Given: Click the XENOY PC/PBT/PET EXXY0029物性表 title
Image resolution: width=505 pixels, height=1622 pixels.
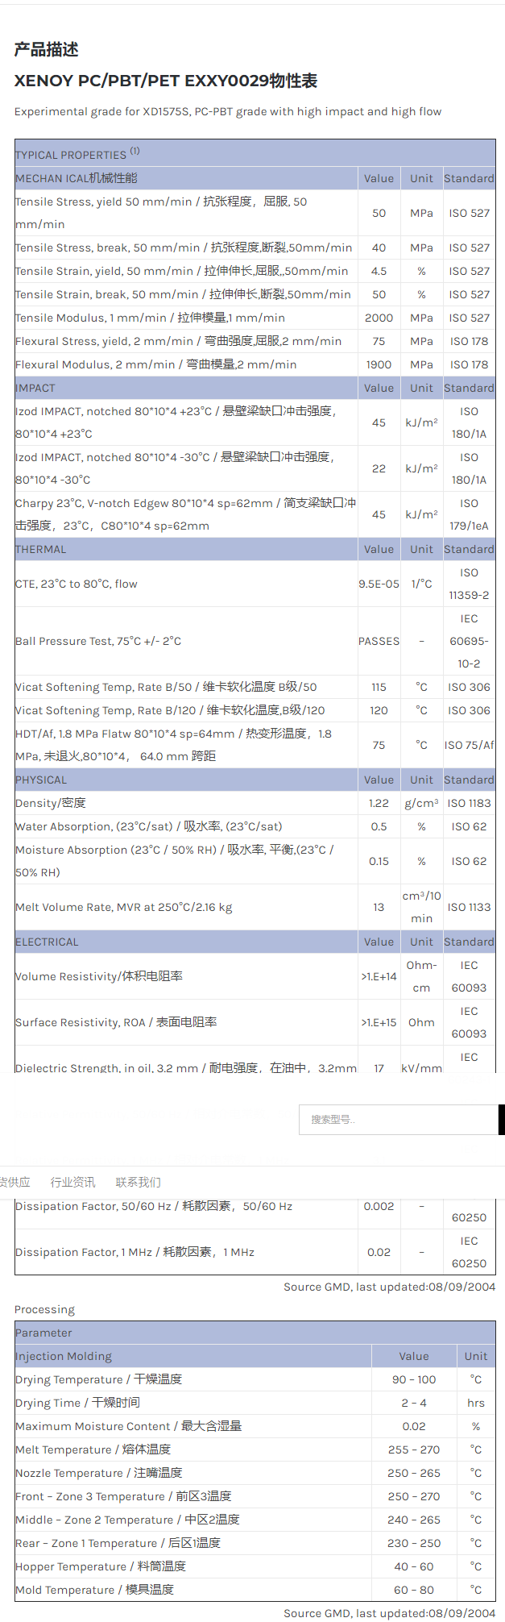Looking at the screenshot, I should tap(166, 81).
